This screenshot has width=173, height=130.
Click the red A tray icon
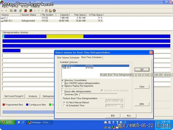click(x=109, y=122)
